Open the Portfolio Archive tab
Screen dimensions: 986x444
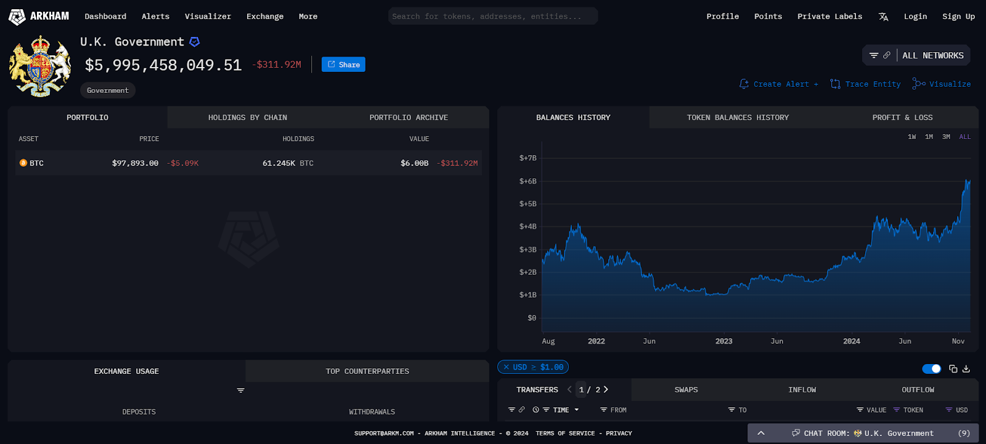coord(409,117)
